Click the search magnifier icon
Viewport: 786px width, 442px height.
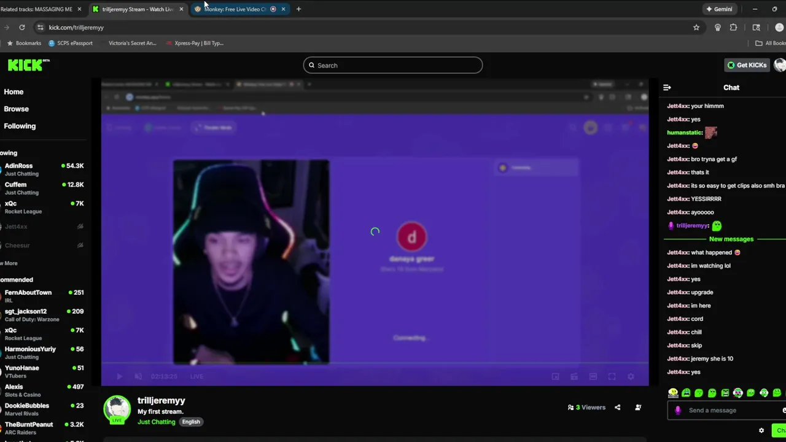click(x=311, y=65)
